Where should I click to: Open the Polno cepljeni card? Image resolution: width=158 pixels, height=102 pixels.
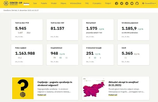coord(27,55)
